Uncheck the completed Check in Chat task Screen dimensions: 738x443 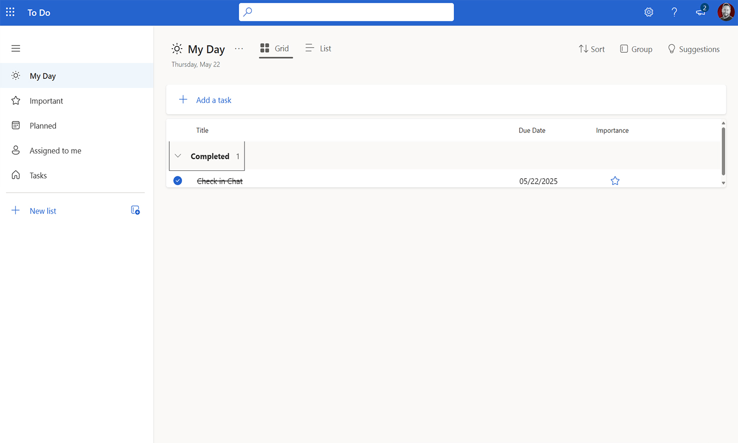pyautogui.click(x=177, y=181)
